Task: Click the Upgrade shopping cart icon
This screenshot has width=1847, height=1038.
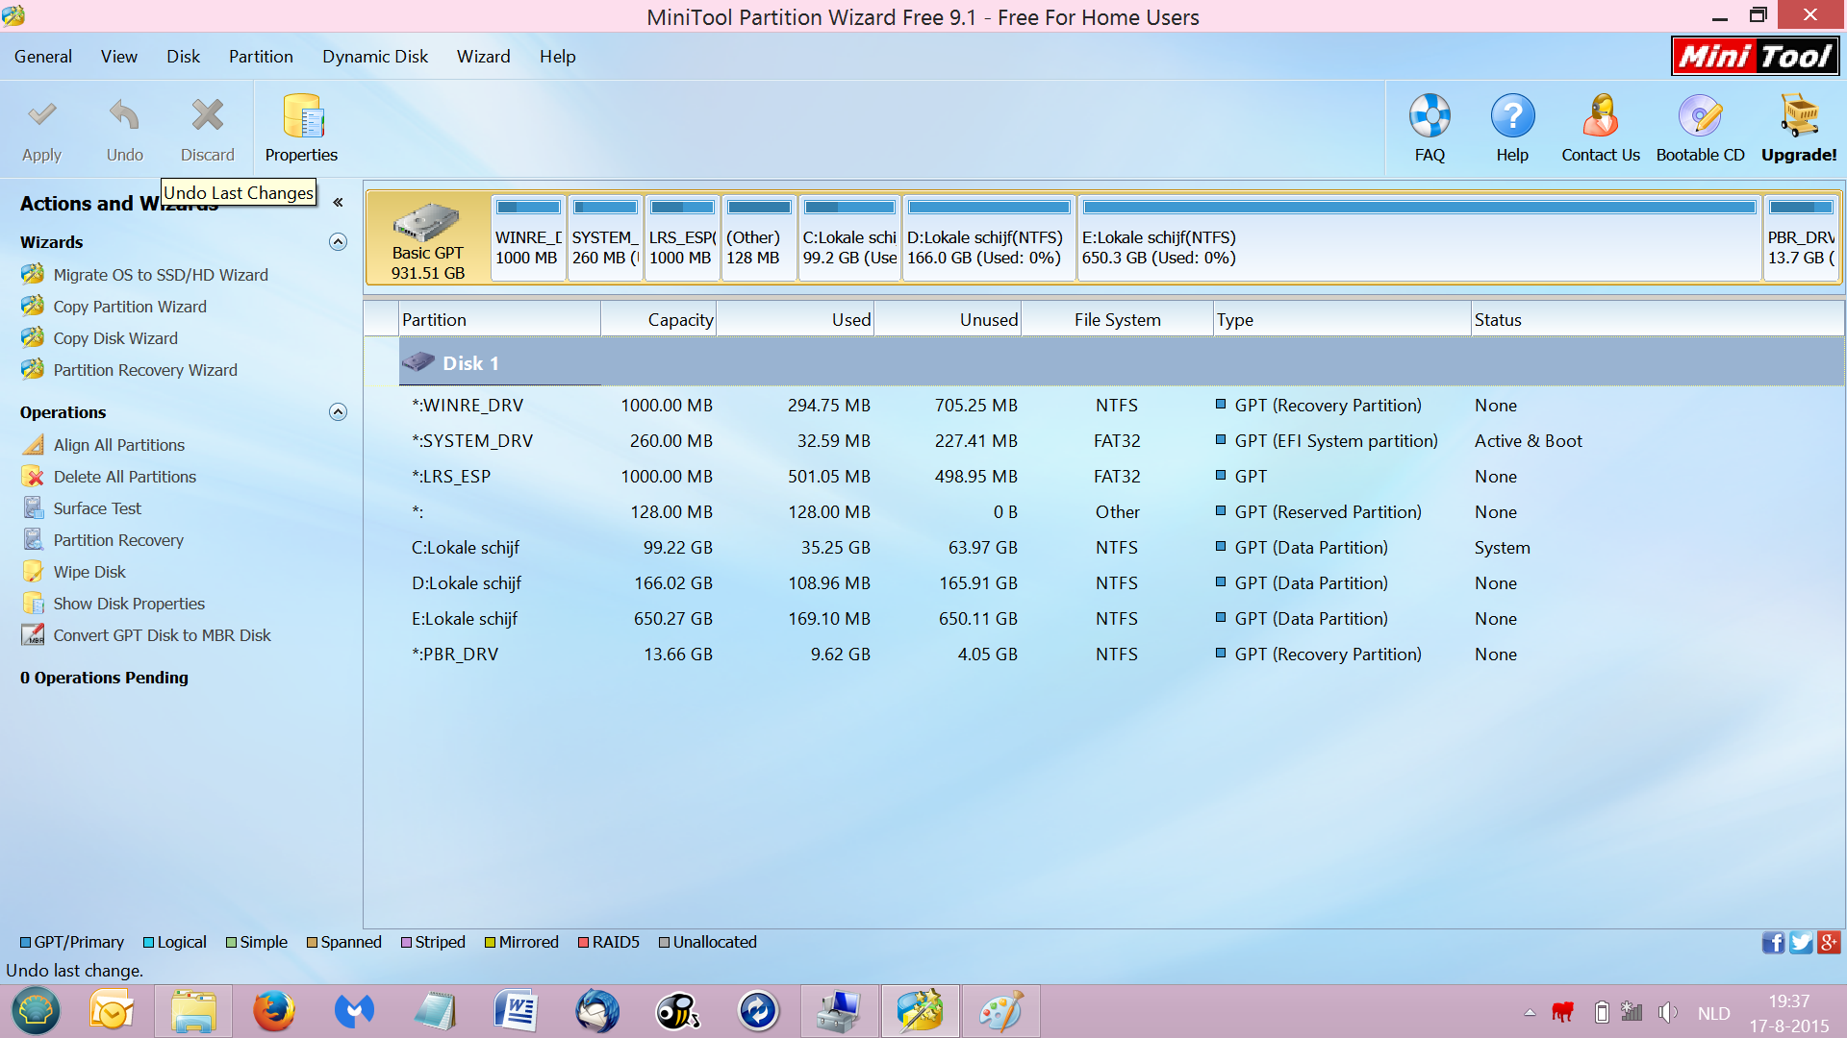Action: click(x=1799, y=116)
